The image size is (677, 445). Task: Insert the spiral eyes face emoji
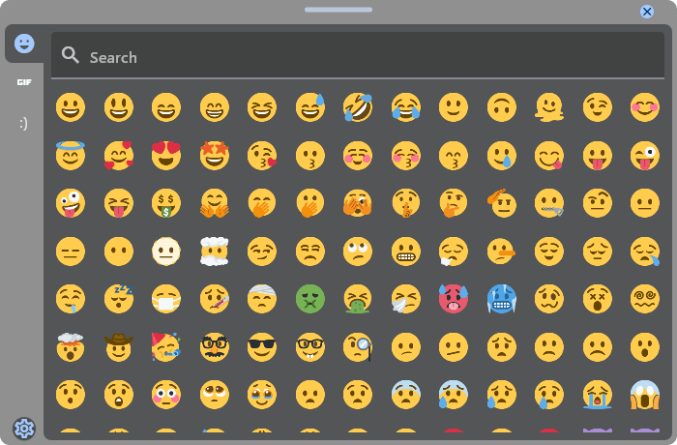click(645, 299)
